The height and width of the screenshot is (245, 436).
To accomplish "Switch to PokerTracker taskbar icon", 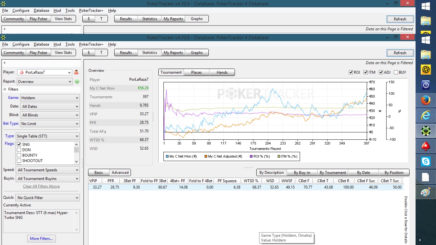I will 426,131.
